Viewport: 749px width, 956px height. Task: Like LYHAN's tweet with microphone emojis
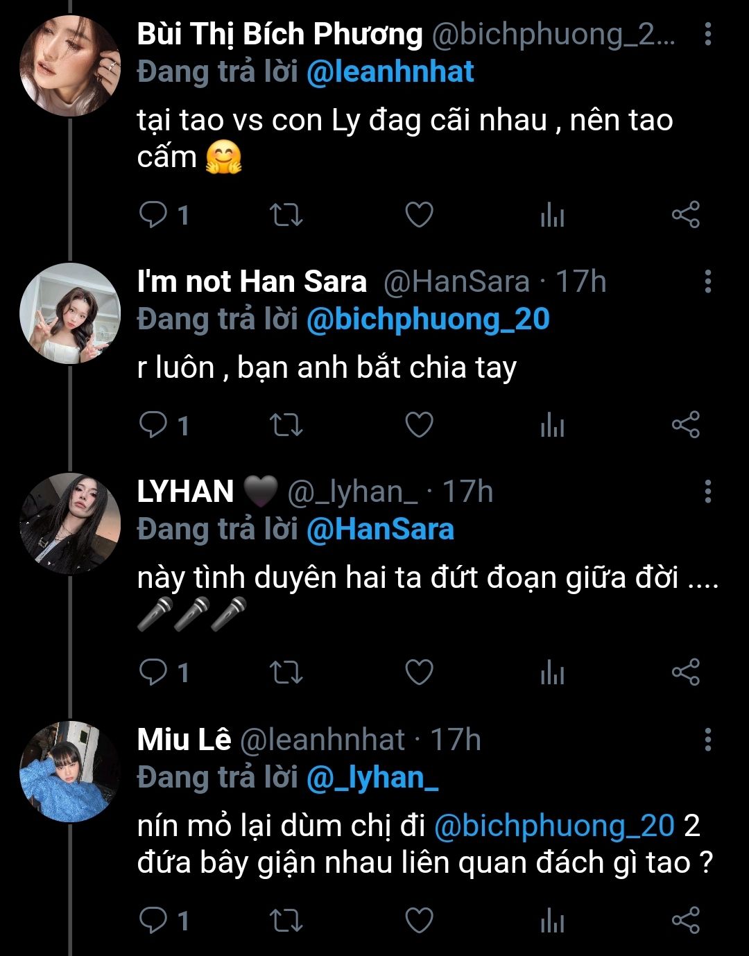tap(419, 672)
